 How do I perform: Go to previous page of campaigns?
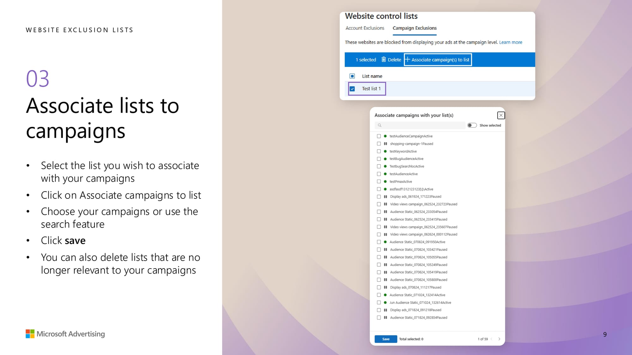(x=492, y=339)
